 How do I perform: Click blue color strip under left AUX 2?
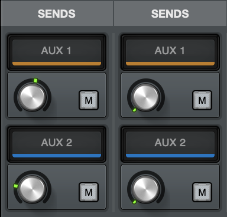[57, 156]
